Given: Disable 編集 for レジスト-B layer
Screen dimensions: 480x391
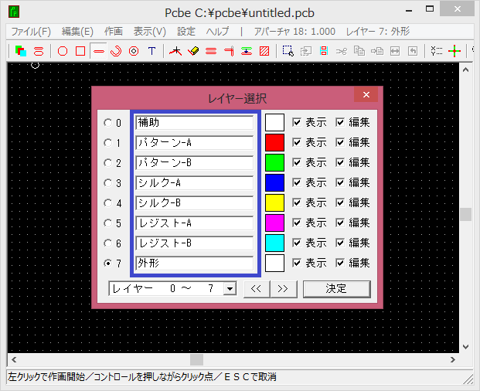Looking at the screenshot, I should tap(340, 243).
